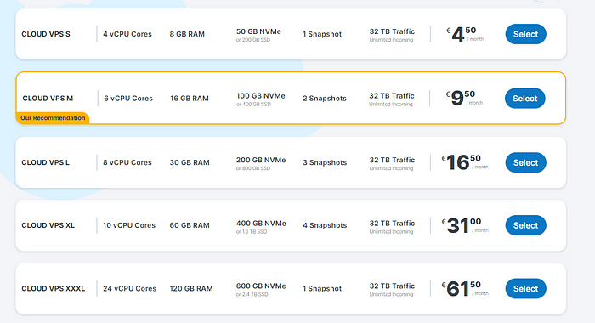Select the Cloud VPS XXXL plan
This screenshot has width=595, height=323.
525,288
